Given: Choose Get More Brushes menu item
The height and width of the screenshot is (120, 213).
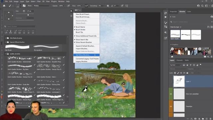Looking at the screenshot, I should click(x=87, y=55).
